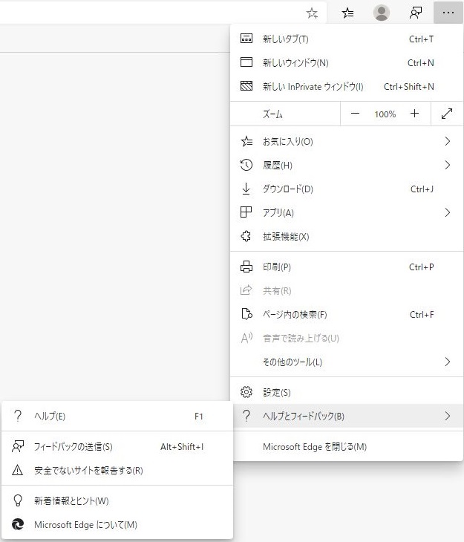Click the settings gear icon
Image resolution: width=464 pixels, height=542 pixels.
coord(246,392)
